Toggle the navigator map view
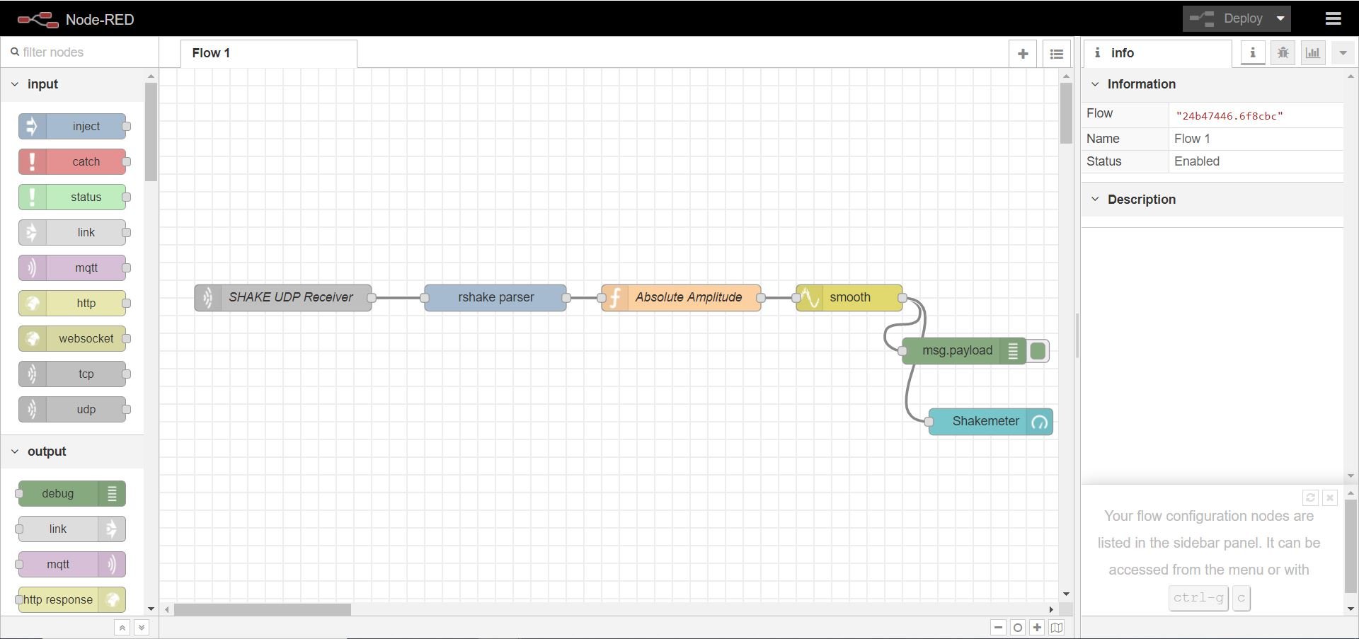Viewport: 1359px width, 639px height. [1057, 628]
